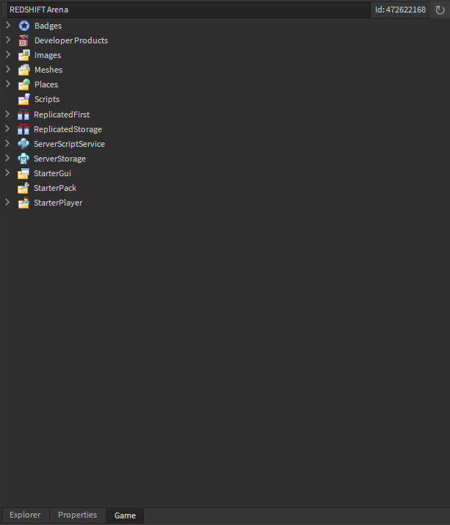Click the StarterGui folder icon
Screen dimensions: 450x525
coord(23,173)
